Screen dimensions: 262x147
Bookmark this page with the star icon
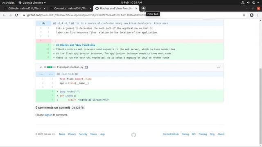coord(244,15)
